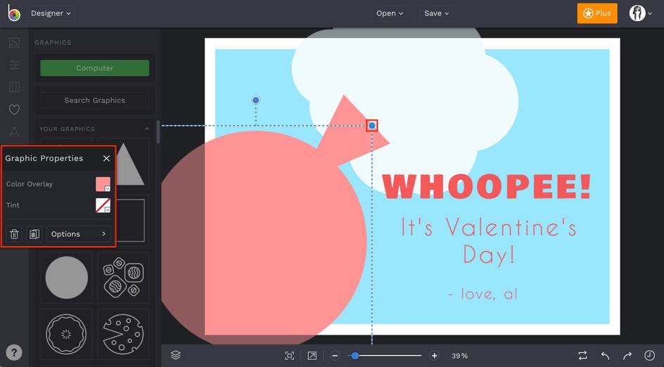The width and height of the screenshot is (664, 367).
Task: Open the Customize sliders sidebar icon
Action: click(x=14, y=65)
